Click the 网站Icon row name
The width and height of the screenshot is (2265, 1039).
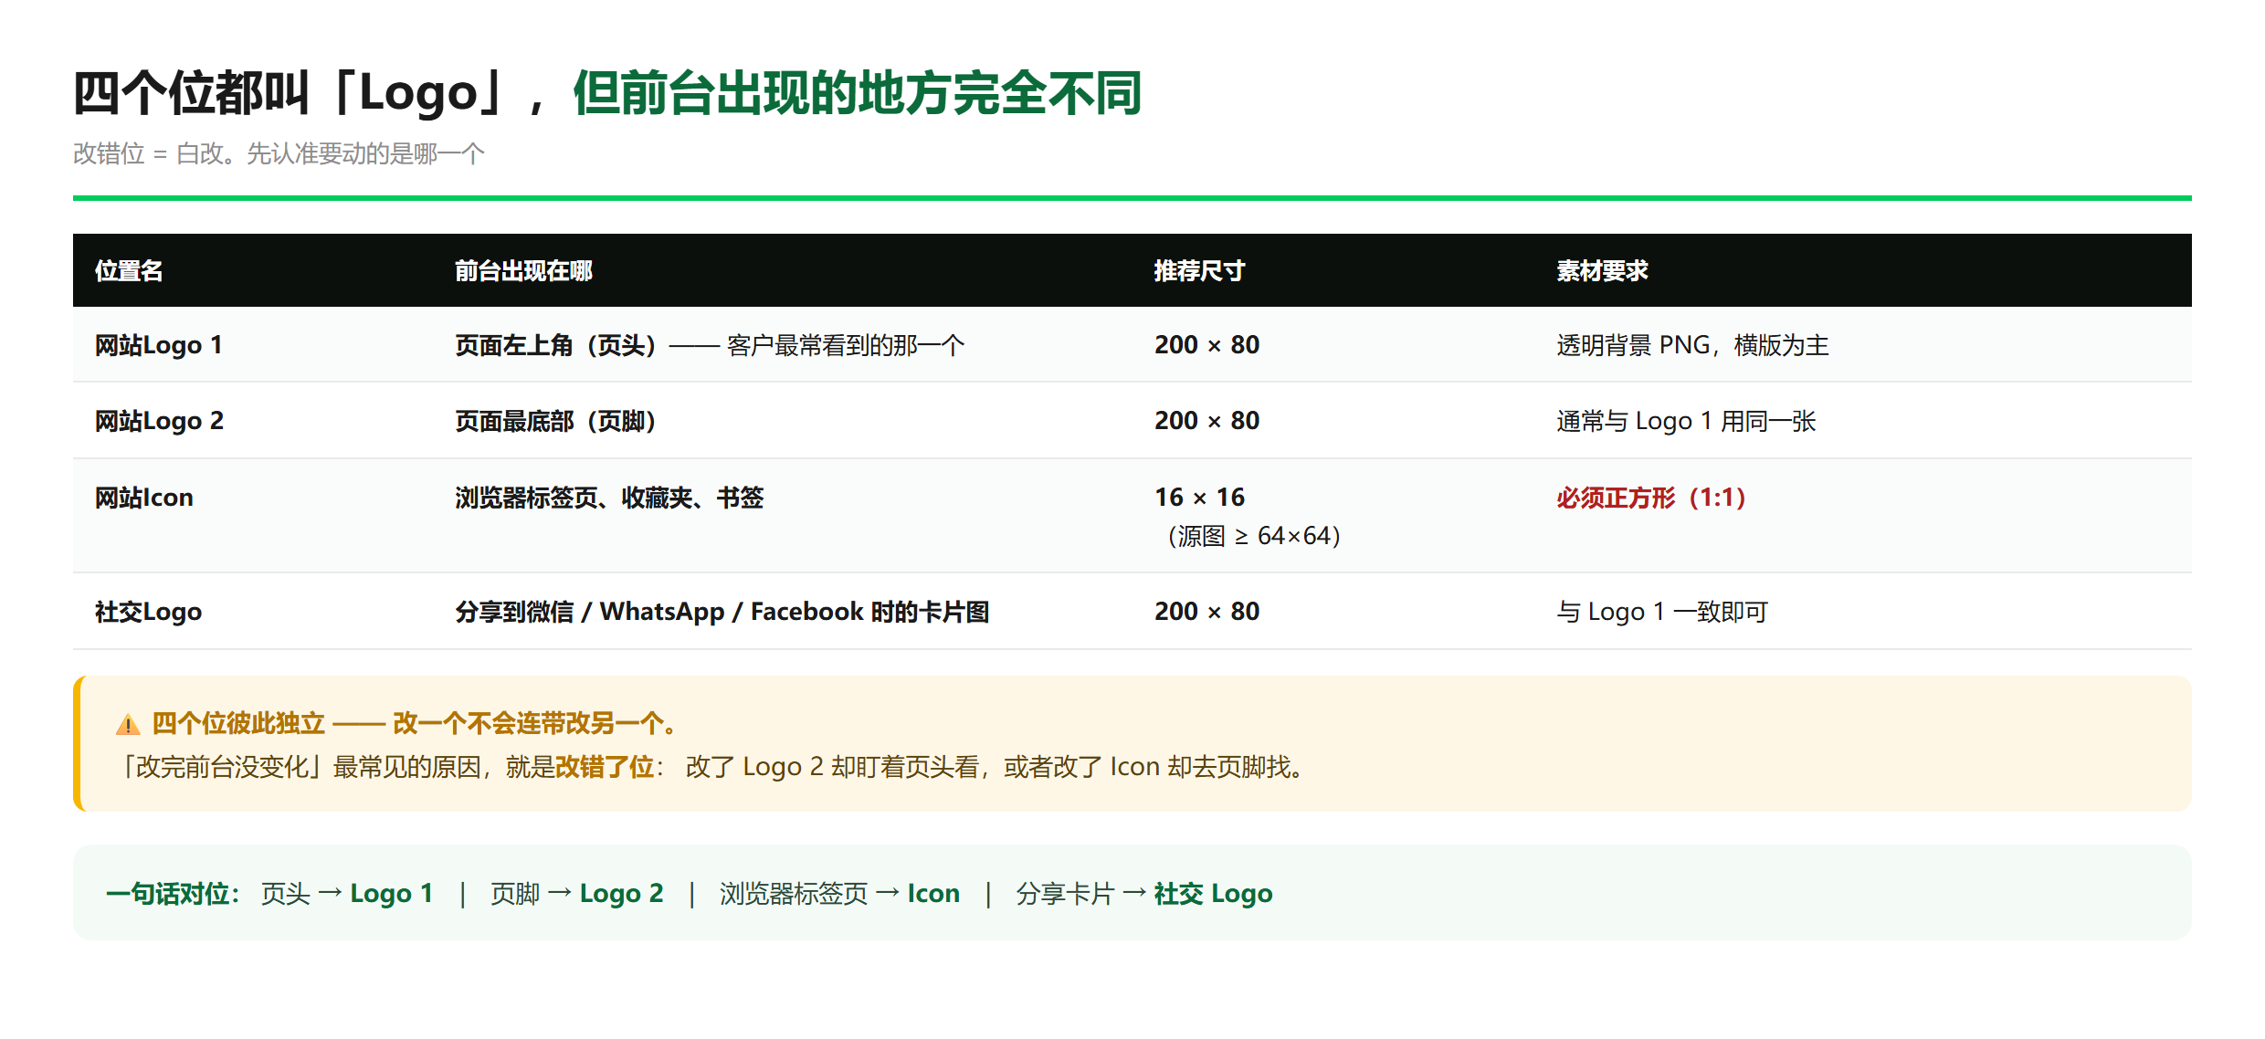click(144, 498)
